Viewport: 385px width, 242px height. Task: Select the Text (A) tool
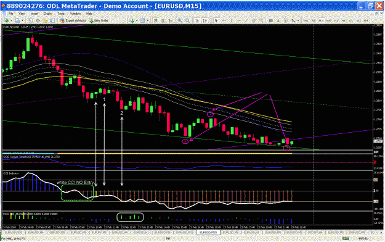pyautogui.click(x=278, y=20)
